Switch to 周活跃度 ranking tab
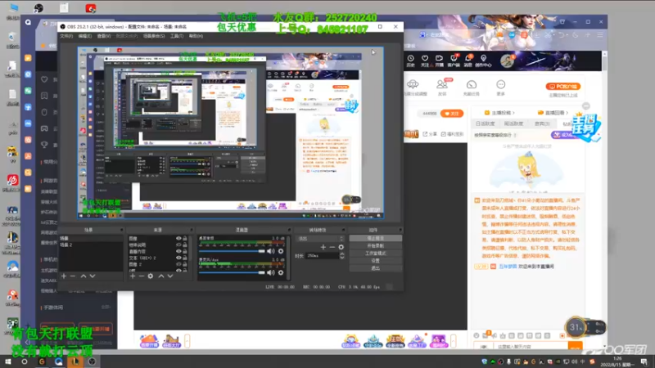The width and height of the screenshot is (655, 368). [x=513, y=124]
